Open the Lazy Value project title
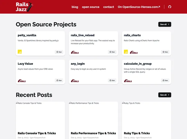The image size is (187, 139). [25, 64]
